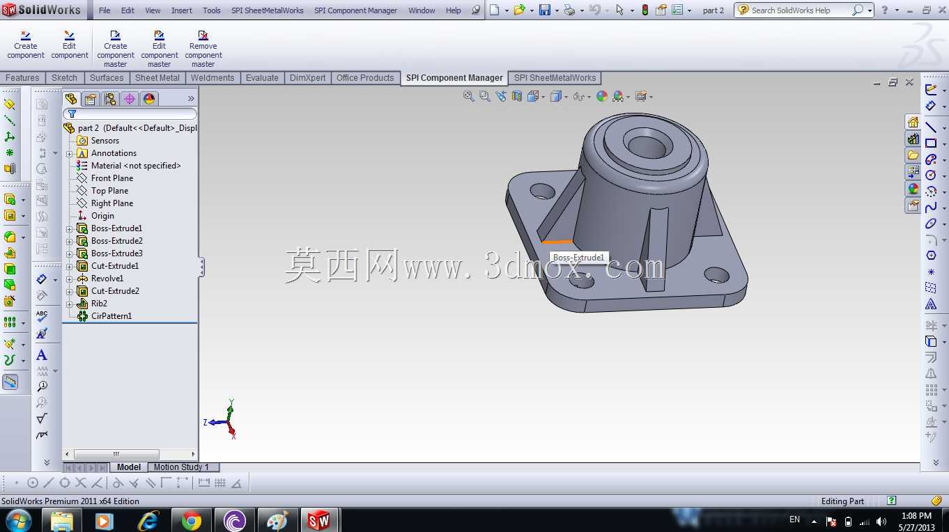The image size is (949, 532).
Task: Click Edit Appearance color ball icon
Action: 602,96
